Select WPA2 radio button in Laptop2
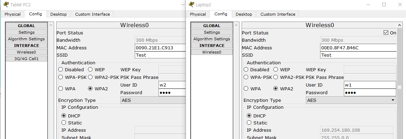Viewport: 406px width, 139px height. click(x=276, y=89)
